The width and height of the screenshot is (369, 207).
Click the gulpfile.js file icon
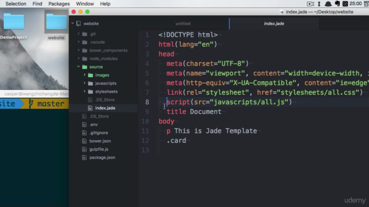coord(84,149)
